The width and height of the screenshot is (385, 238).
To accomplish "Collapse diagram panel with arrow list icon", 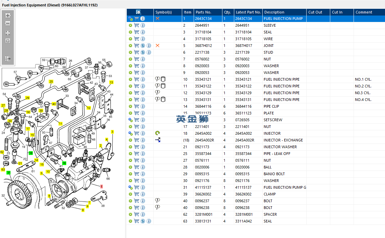I will pos(8,59).
